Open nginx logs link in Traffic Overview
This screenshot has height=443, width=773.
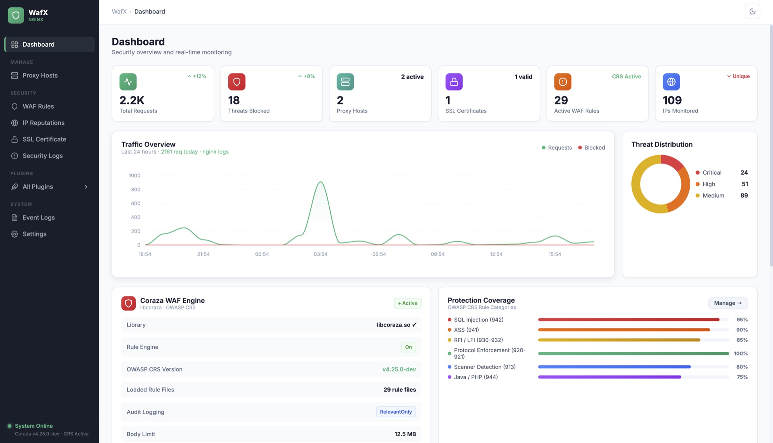pyautogui.click(x=215, y=152)
